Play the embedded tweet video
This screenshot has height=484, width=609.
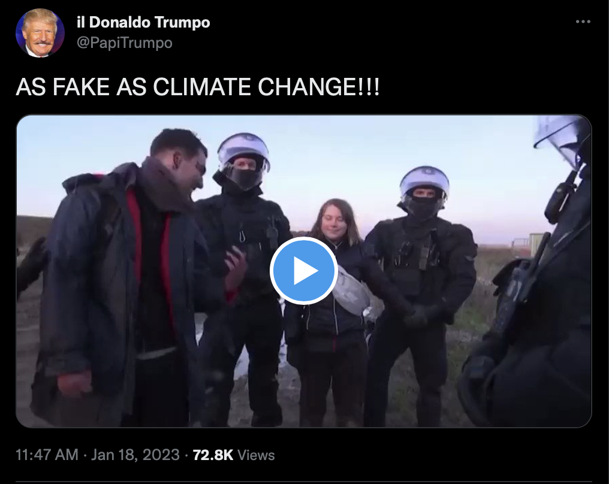pos(304,271)
